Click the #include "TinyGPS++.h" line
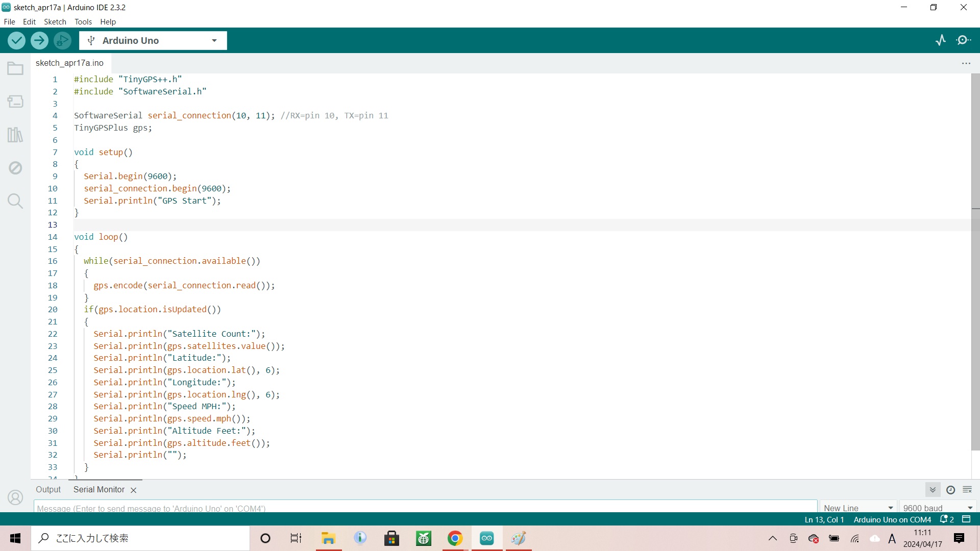Viewport: 980px width, 551px height. tap(128, 79)
